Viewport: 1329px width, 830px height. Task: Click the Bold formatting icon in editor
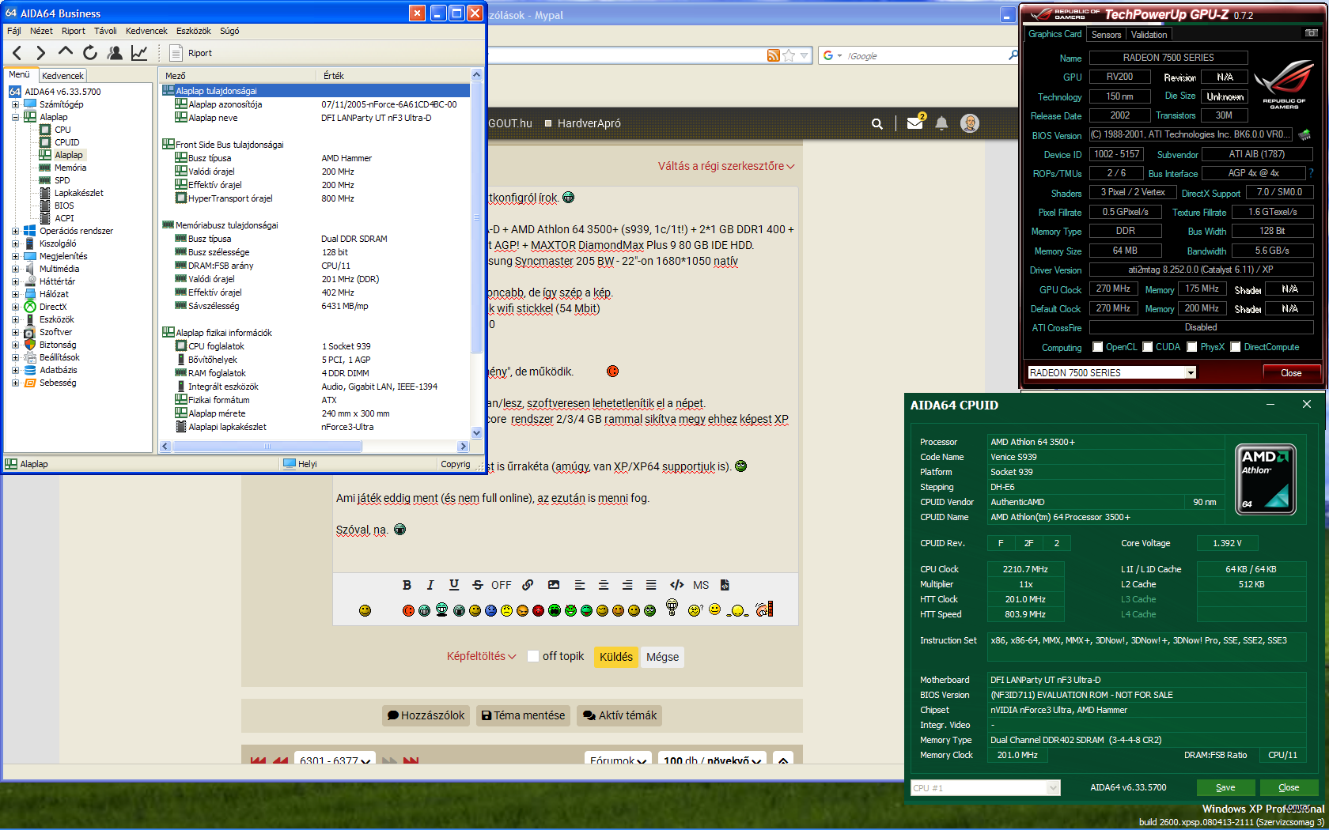click(407, 585)
